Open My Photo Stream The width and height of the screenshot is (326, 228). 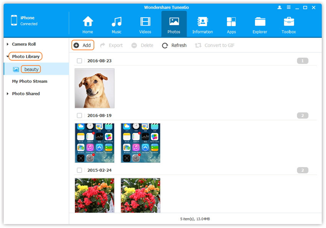(x=30, y=81)
